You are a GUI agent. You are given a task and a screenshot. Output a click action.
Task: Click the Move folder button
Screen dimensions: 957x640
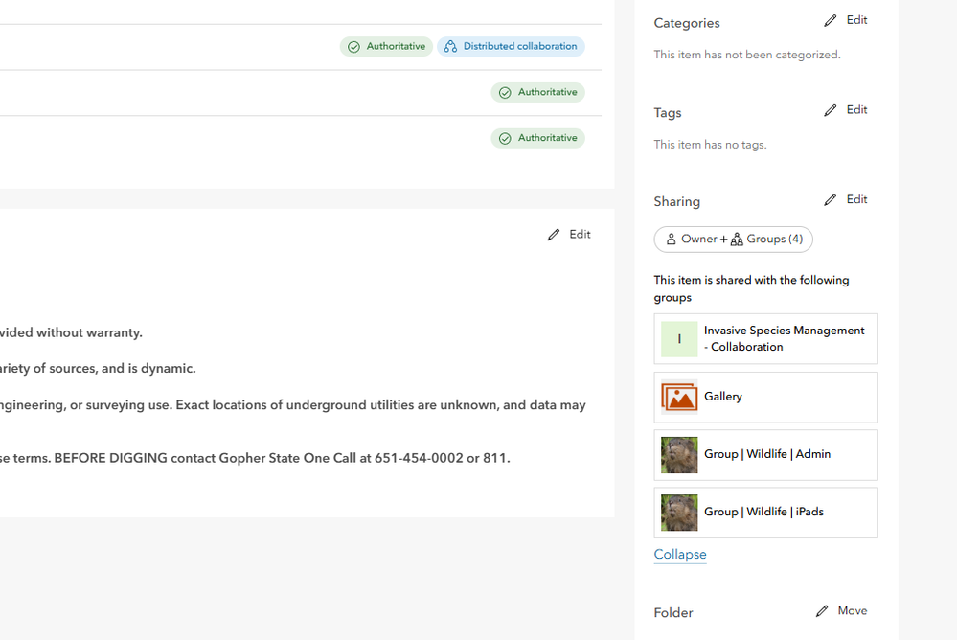(852, 611)
